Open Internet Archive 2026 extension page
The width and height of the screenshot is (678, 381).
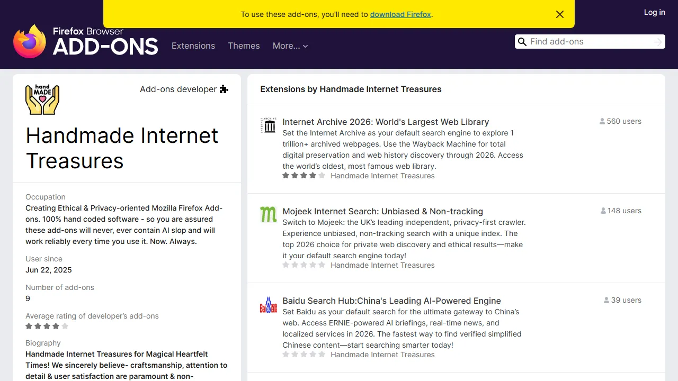pos(386,122)
